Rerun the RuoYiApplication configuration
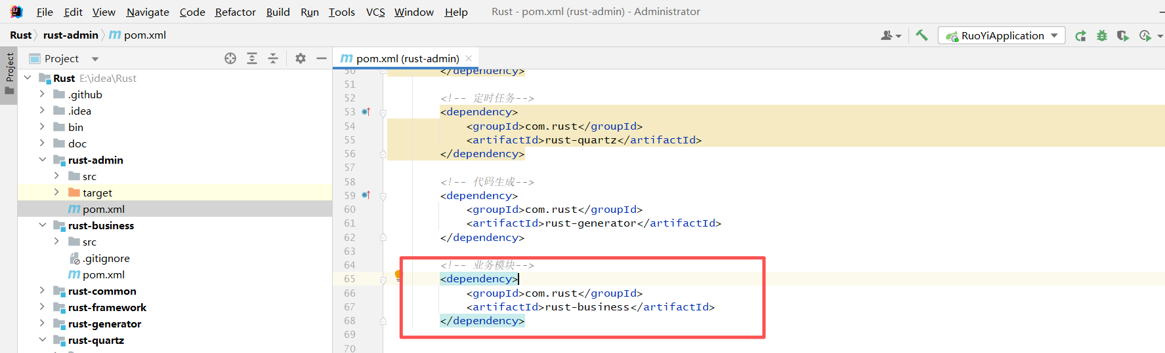 coord(1080,36)
